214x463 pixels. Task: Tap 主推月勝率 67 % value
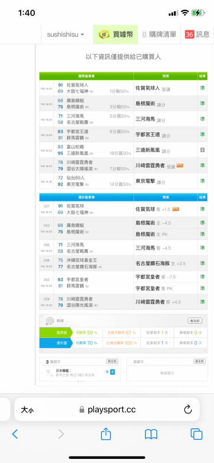(x=121, y=332)
